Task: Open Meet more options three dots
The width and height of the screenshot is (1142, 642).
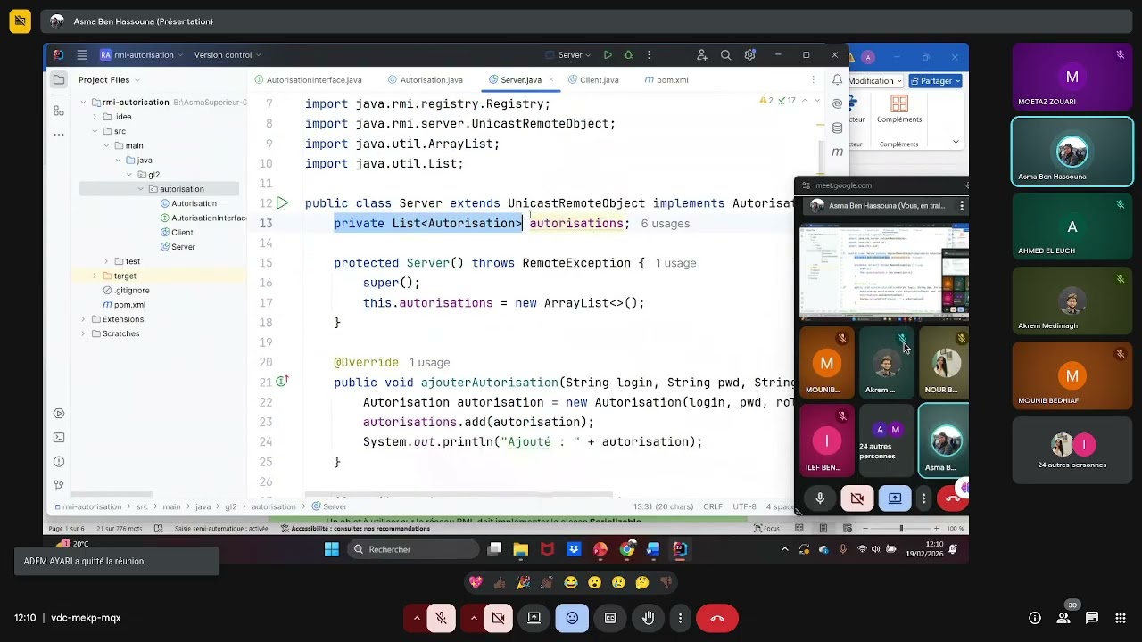Action: pyautogui.click(x=681, y=618)
